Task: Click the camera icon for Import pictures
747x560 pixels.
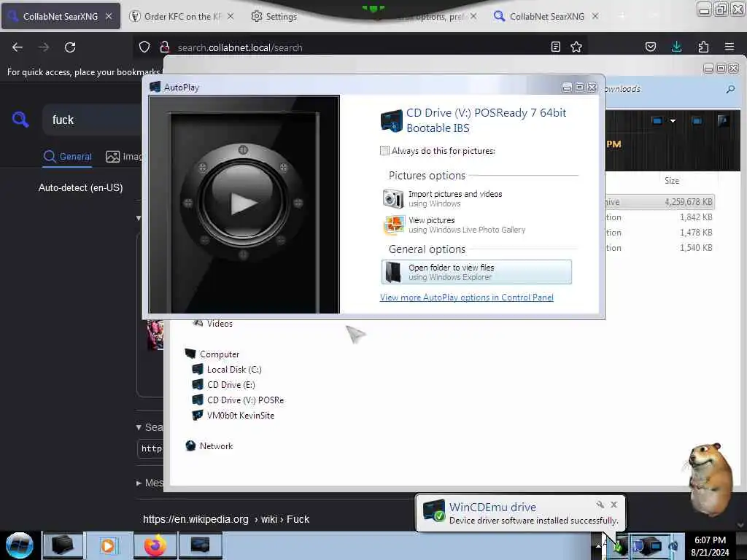Action: [x=393, y=198]
